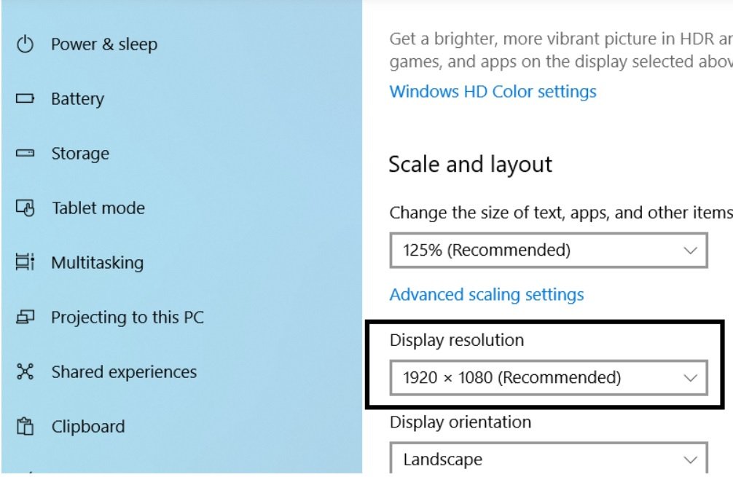This screenshot has height=477, width=733.
Task: Click the Tablet mode icon
Action: (x=26, y=208)
